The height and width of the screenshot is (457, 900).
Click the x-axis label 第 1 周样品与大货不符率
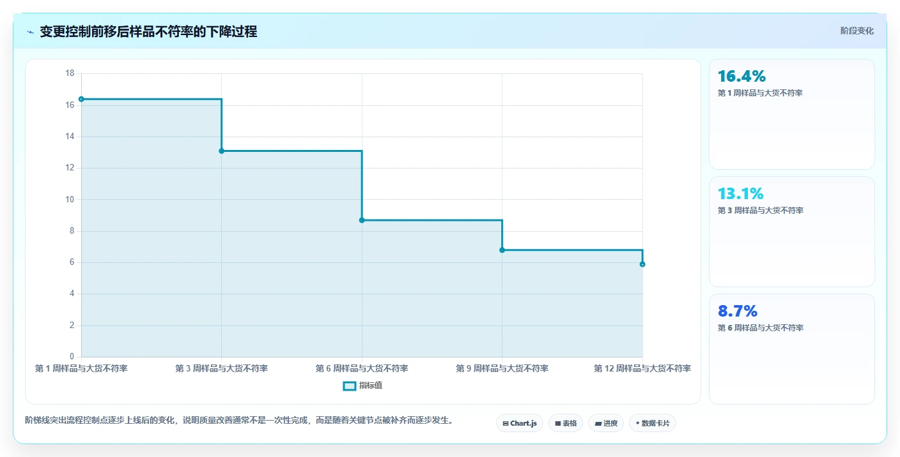81,369
